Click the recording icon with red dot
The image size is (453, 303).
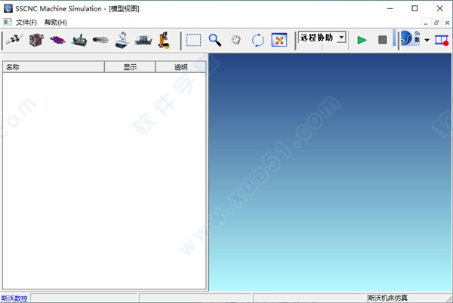pos(442,40)
